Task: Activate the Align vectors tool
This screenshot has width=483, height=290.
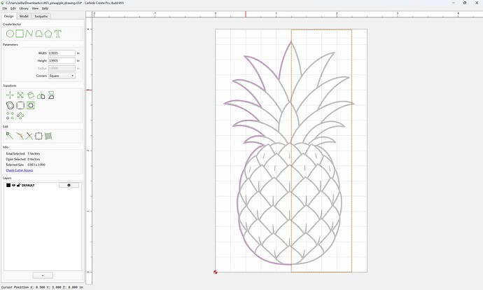Action: tap(51, 95)
